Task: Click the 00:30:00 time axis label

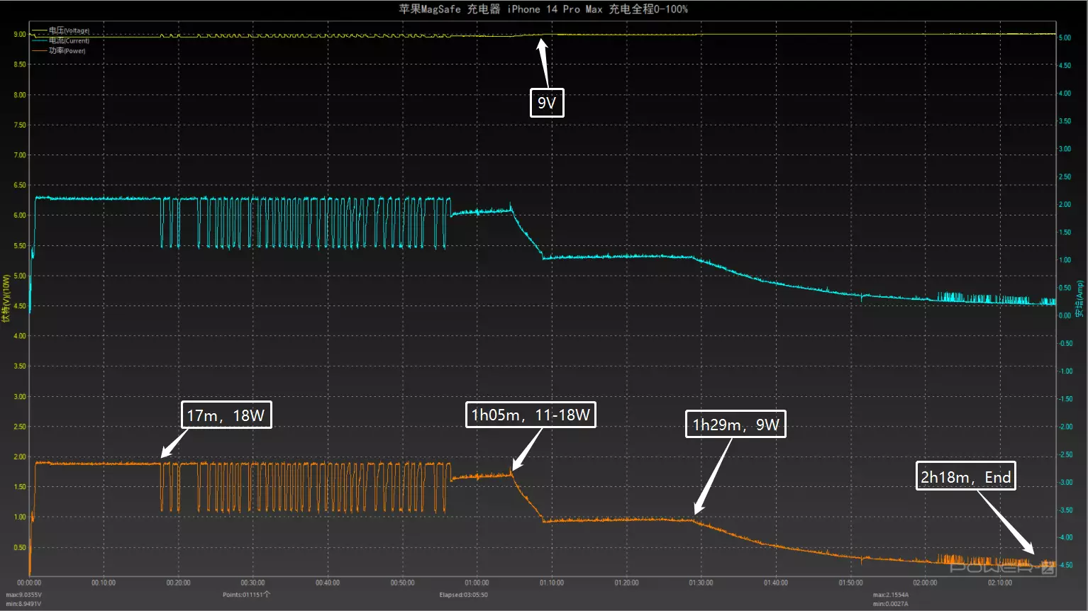Action: click(x=253, y=583)
